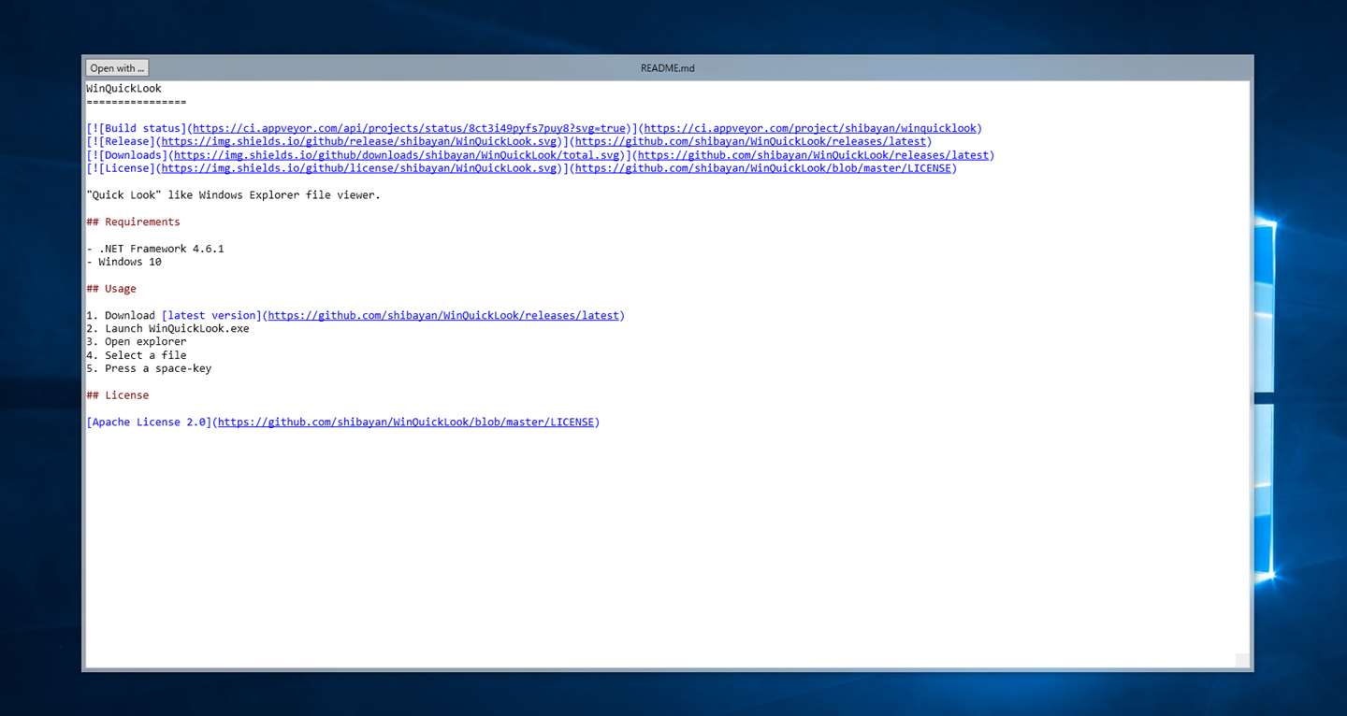Open the releases/latest link on Release line

click(x=750, y=142)
